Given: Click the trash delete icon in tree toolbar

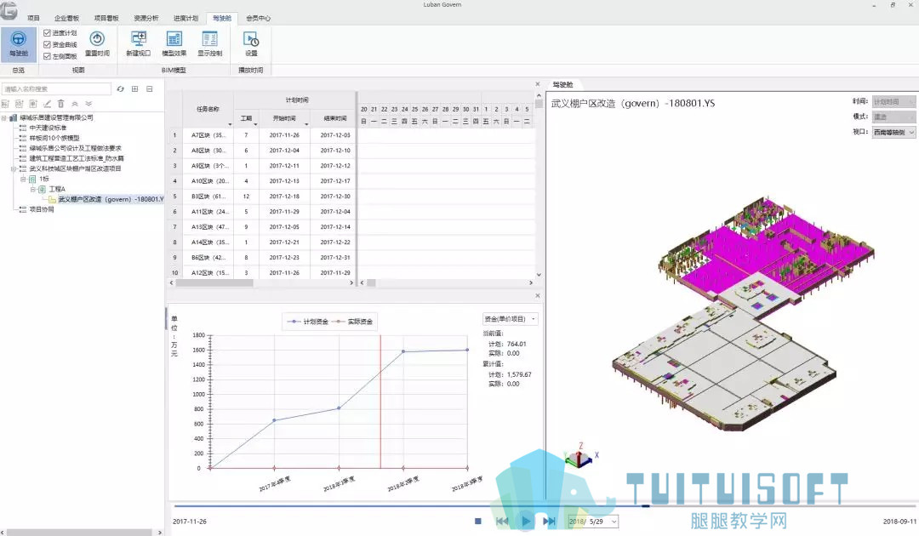Looking at the screenshot, I should [60, 104].
